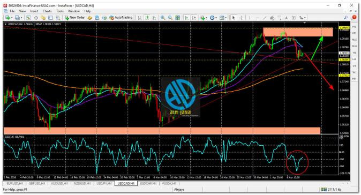Open the Insert menu
Viewport: 361px width, 195px height.
point(34,11)
